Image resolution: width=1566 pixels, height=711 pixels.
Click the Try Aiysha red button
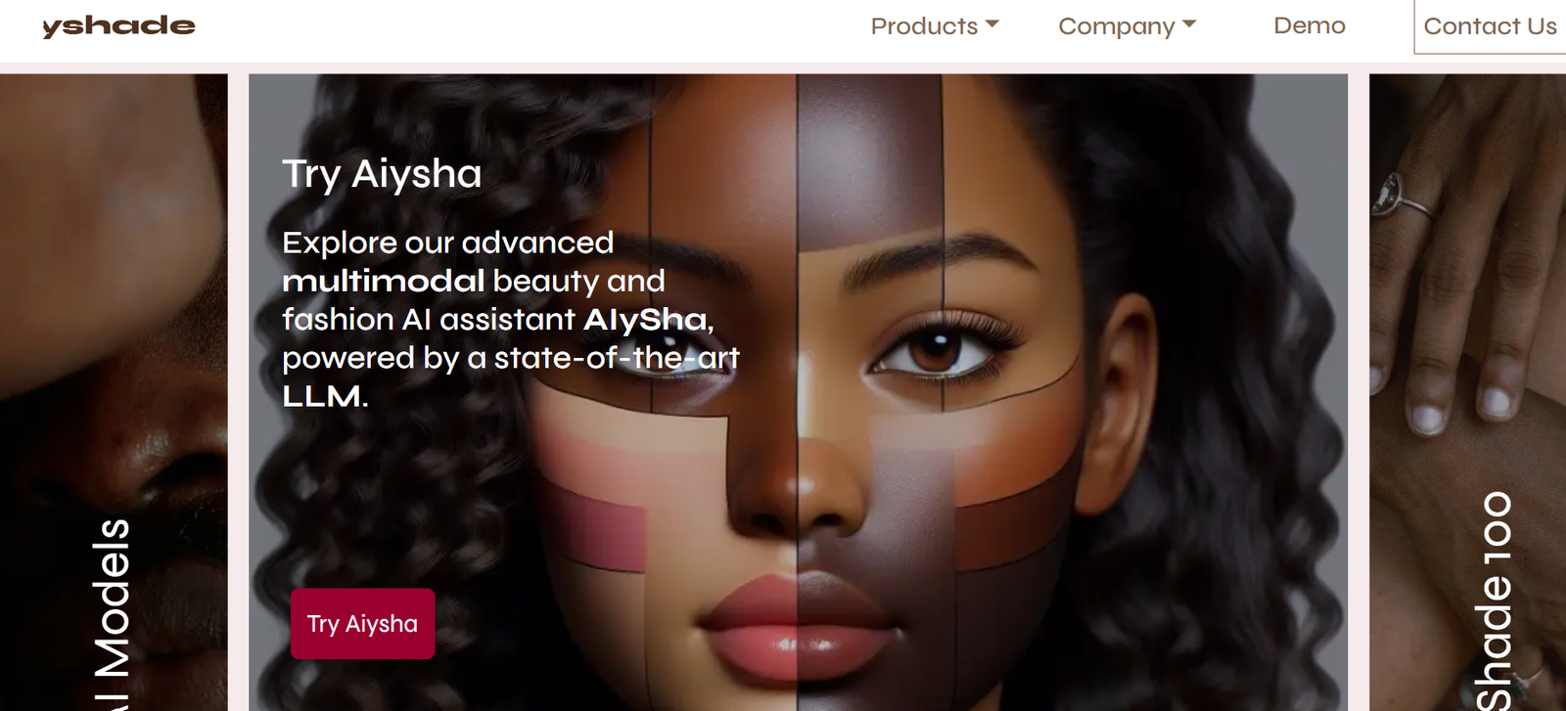[x=363, y=624]
